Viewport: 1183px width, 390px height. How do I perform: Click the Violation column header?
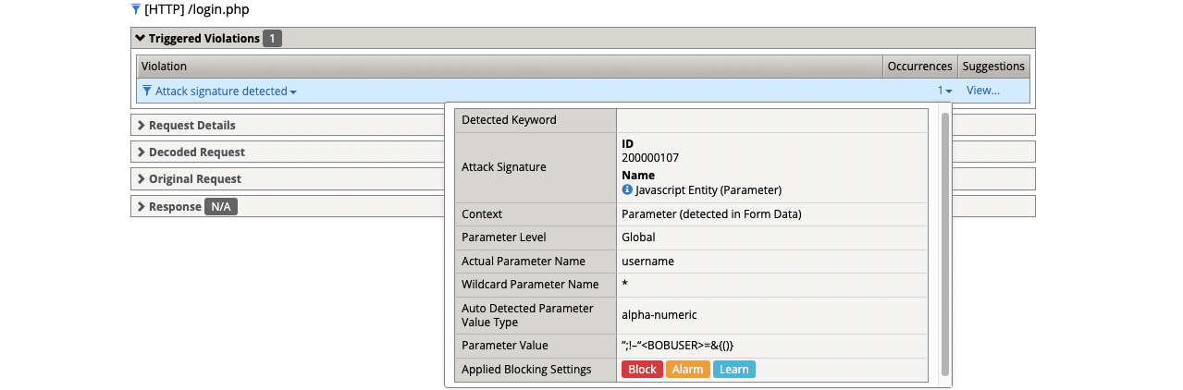(x=165, y=67)
